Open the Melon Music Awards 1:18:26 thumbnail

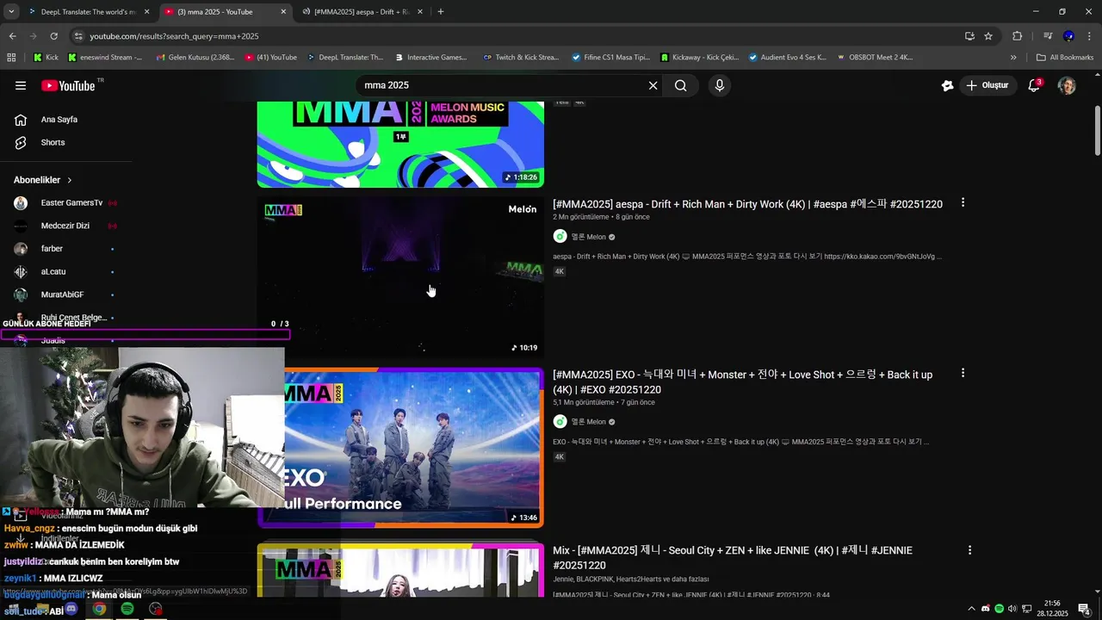pos(400,144)
